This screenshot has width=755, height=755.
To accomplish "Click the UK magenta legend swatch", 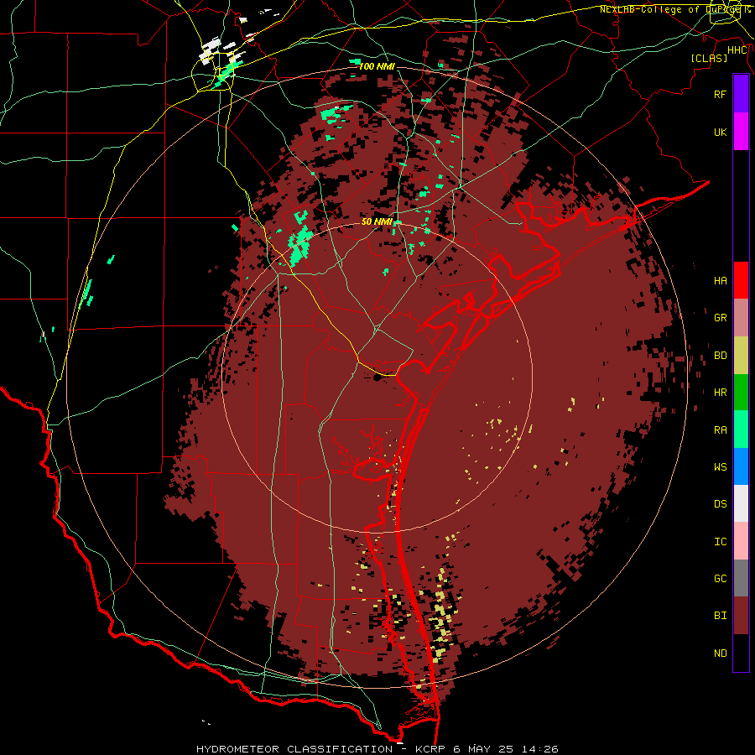I will pos(741,132).
